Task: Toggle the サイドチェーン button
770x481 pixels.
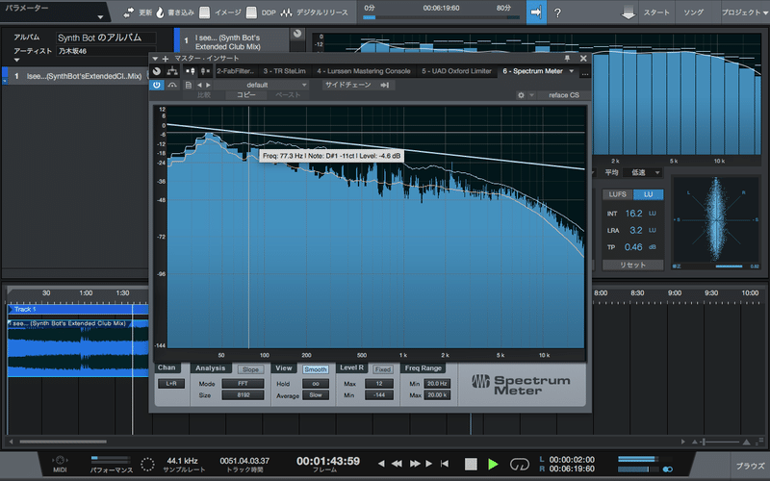Action: point(357,85)
